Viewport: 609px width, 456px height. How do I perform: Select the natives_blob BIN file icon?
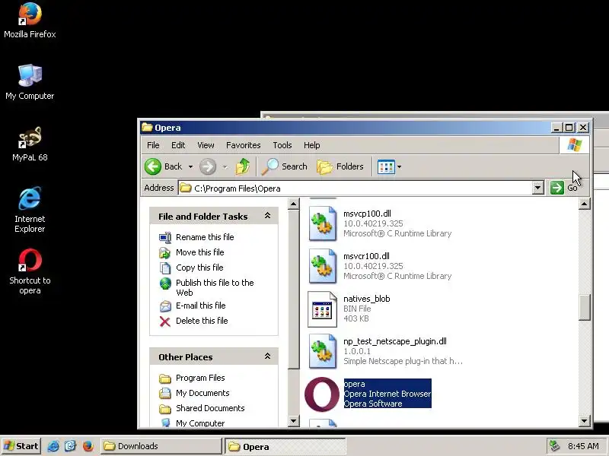[x=322, y=309]
